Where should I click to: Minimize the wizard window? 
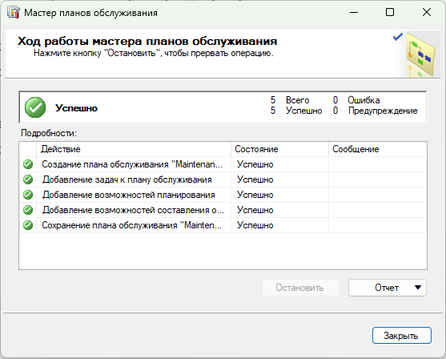coord(354,12)
